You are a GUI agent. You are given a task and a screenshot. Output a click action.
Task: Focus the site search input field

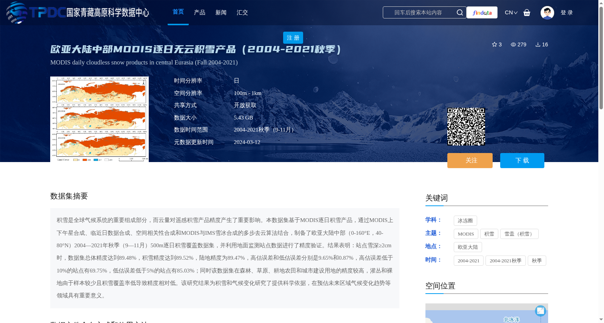coord(418,12)
